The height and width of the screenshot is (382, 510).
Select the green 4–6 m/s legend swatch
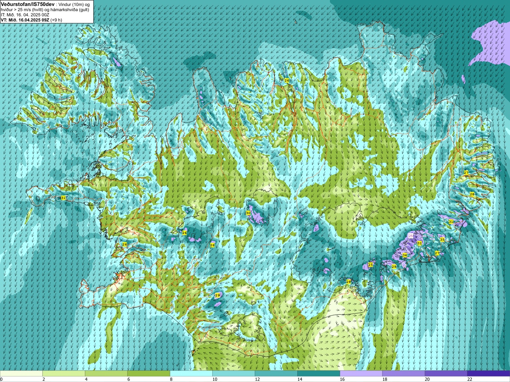point(106,374)
